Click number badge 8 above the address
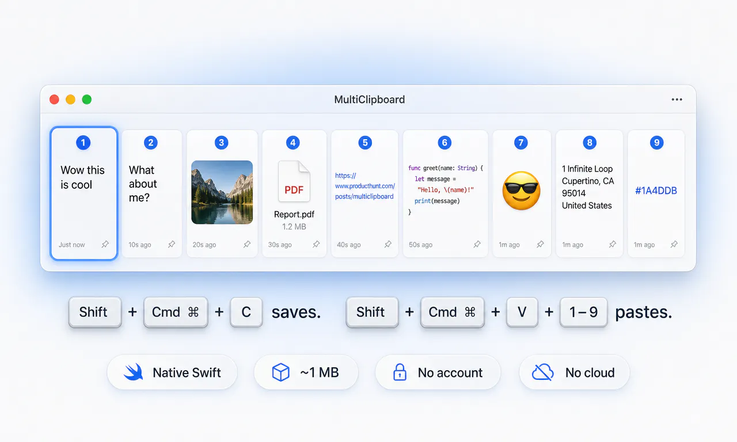 pyautogui.click(x=588, y=143)
